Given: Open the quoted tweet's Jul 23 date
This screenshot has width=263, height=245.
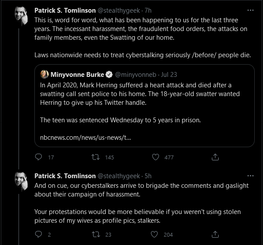Looking at the screenshot, I should click(169, 75).
